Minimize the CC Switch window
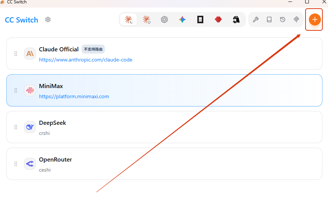This screenshot has height=214, width=328. click(x=290, y=2)
